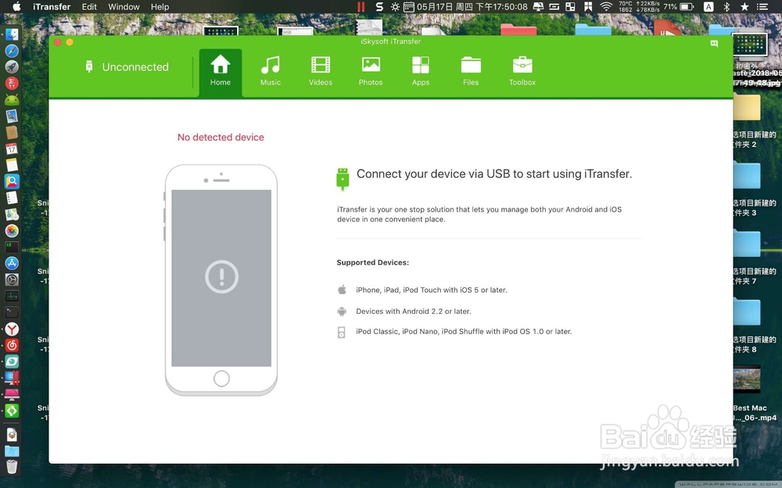Open Notification Center list icon
Screen dimensions: 782x488
point(762,7)
